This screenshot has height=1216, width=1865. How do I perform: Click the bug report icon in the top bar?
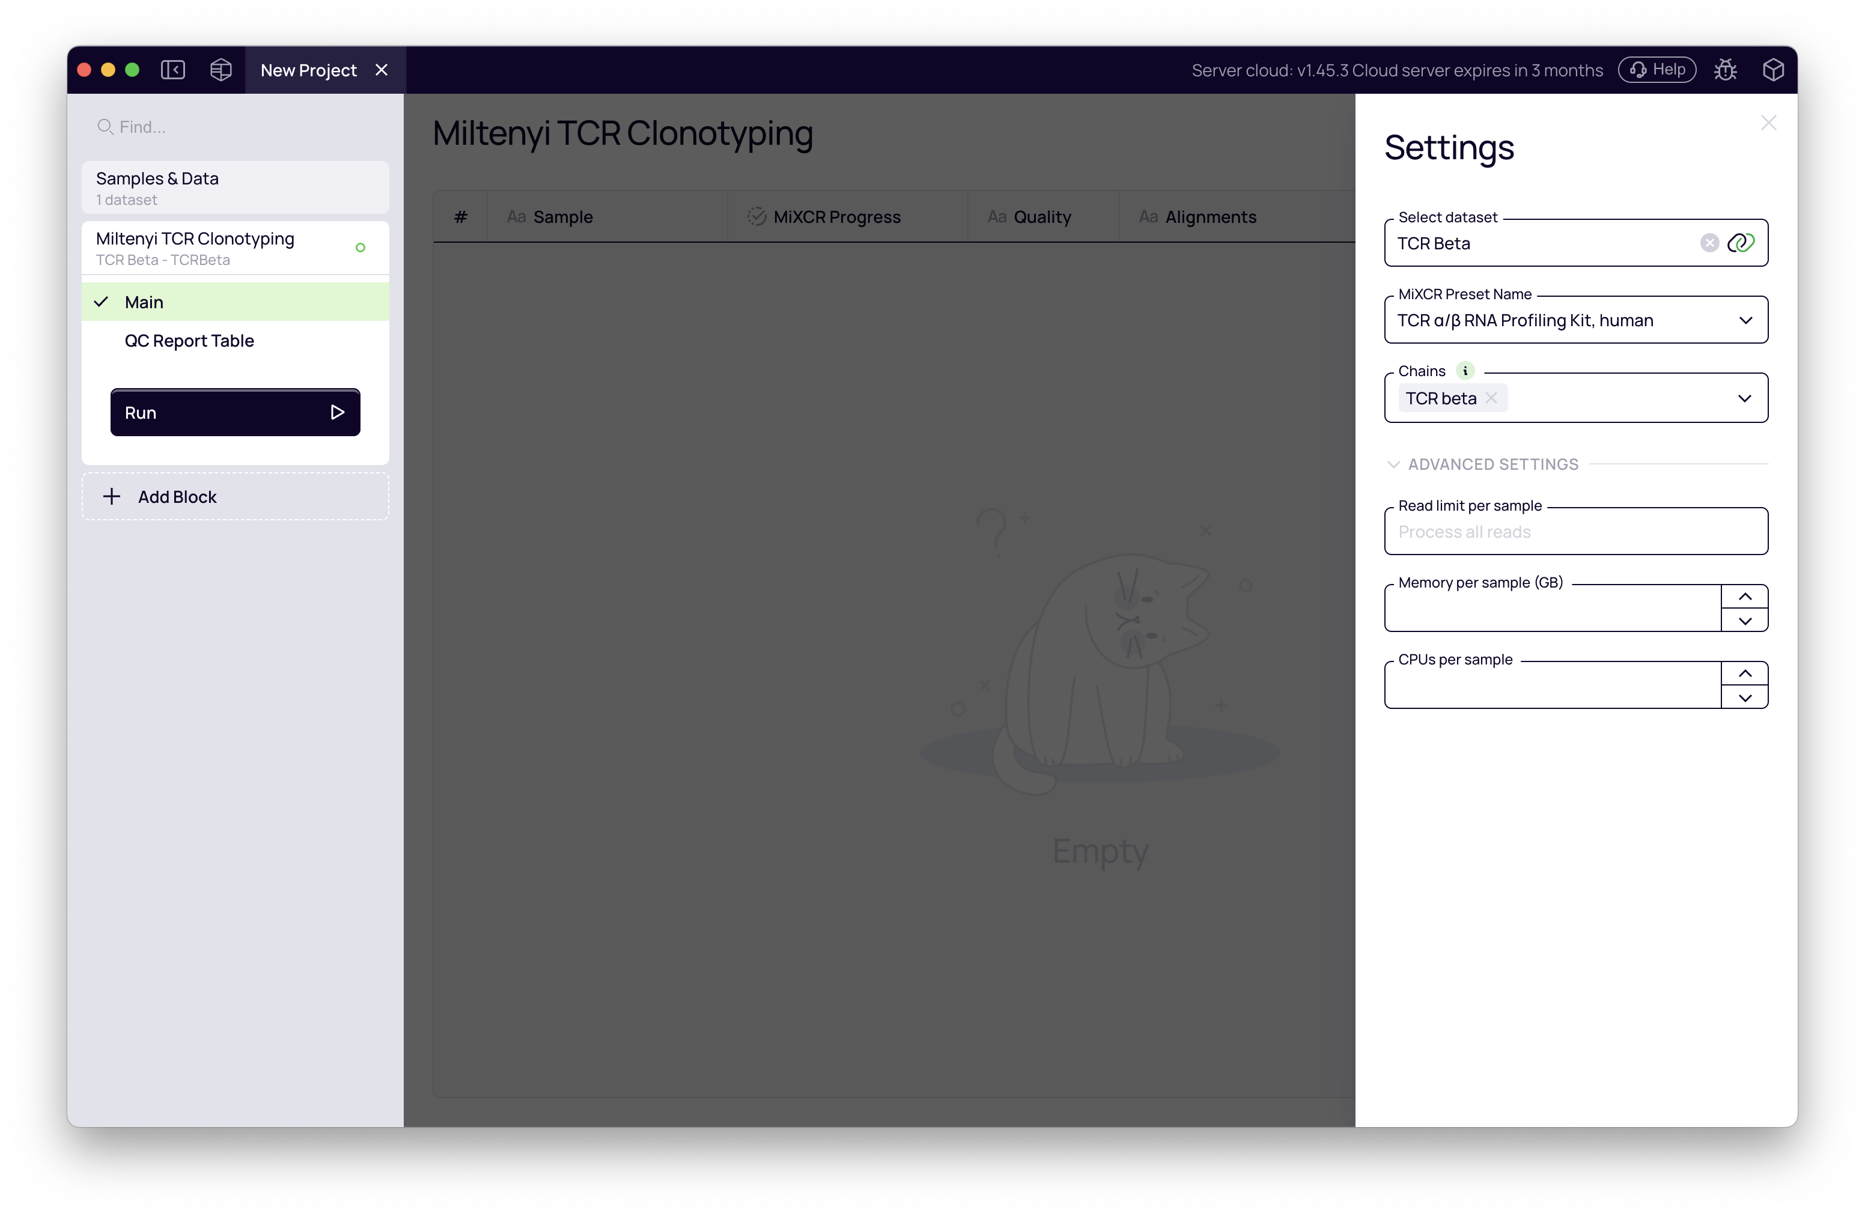[1726, 70]
